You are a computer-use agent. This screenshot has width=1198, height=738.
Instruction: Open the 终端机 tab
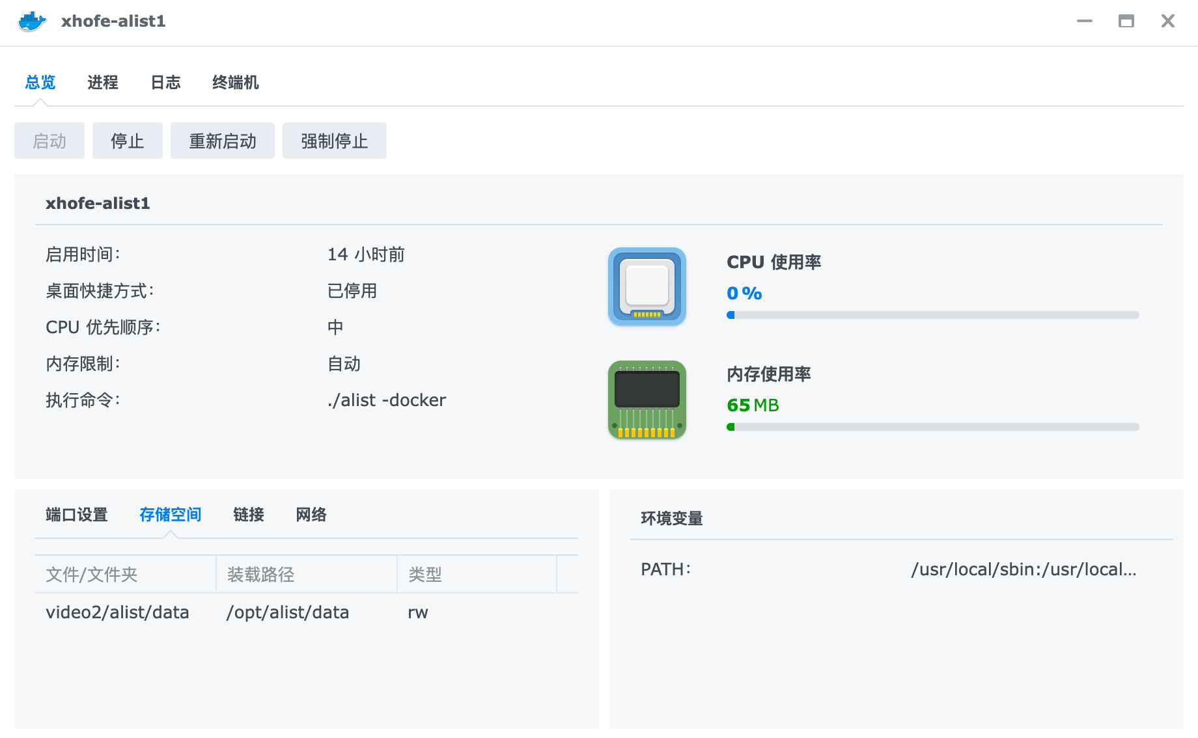point(236,83)
